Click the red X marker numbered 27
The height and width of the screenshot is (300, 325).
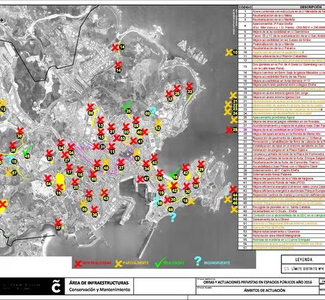(x=65, y=155)
